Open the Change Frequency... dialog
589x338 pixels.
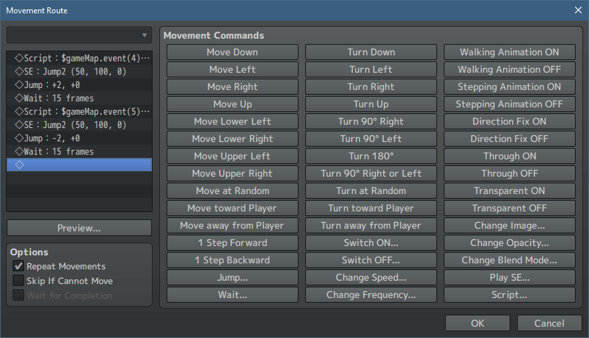coord(371,295)
